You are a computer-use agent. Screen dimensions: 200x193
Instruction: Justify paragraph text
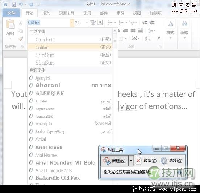click(x=133, y=31)
